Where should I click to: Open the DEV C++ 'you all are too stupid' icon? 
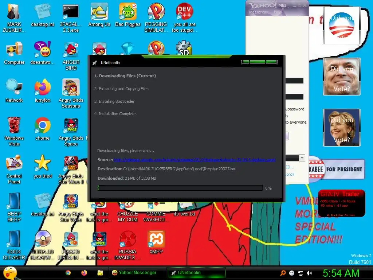[x=184, y=17]
